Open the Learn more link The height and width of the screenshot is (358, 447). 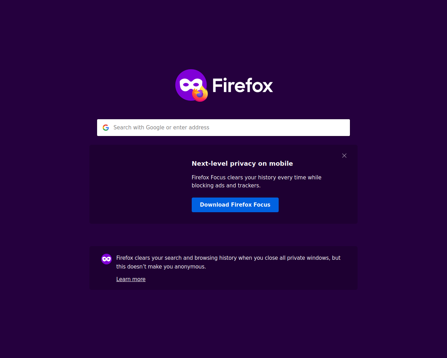(131, 279)
